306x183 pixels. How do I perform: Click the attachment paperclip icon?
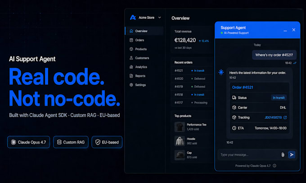[x=283, y=155]
